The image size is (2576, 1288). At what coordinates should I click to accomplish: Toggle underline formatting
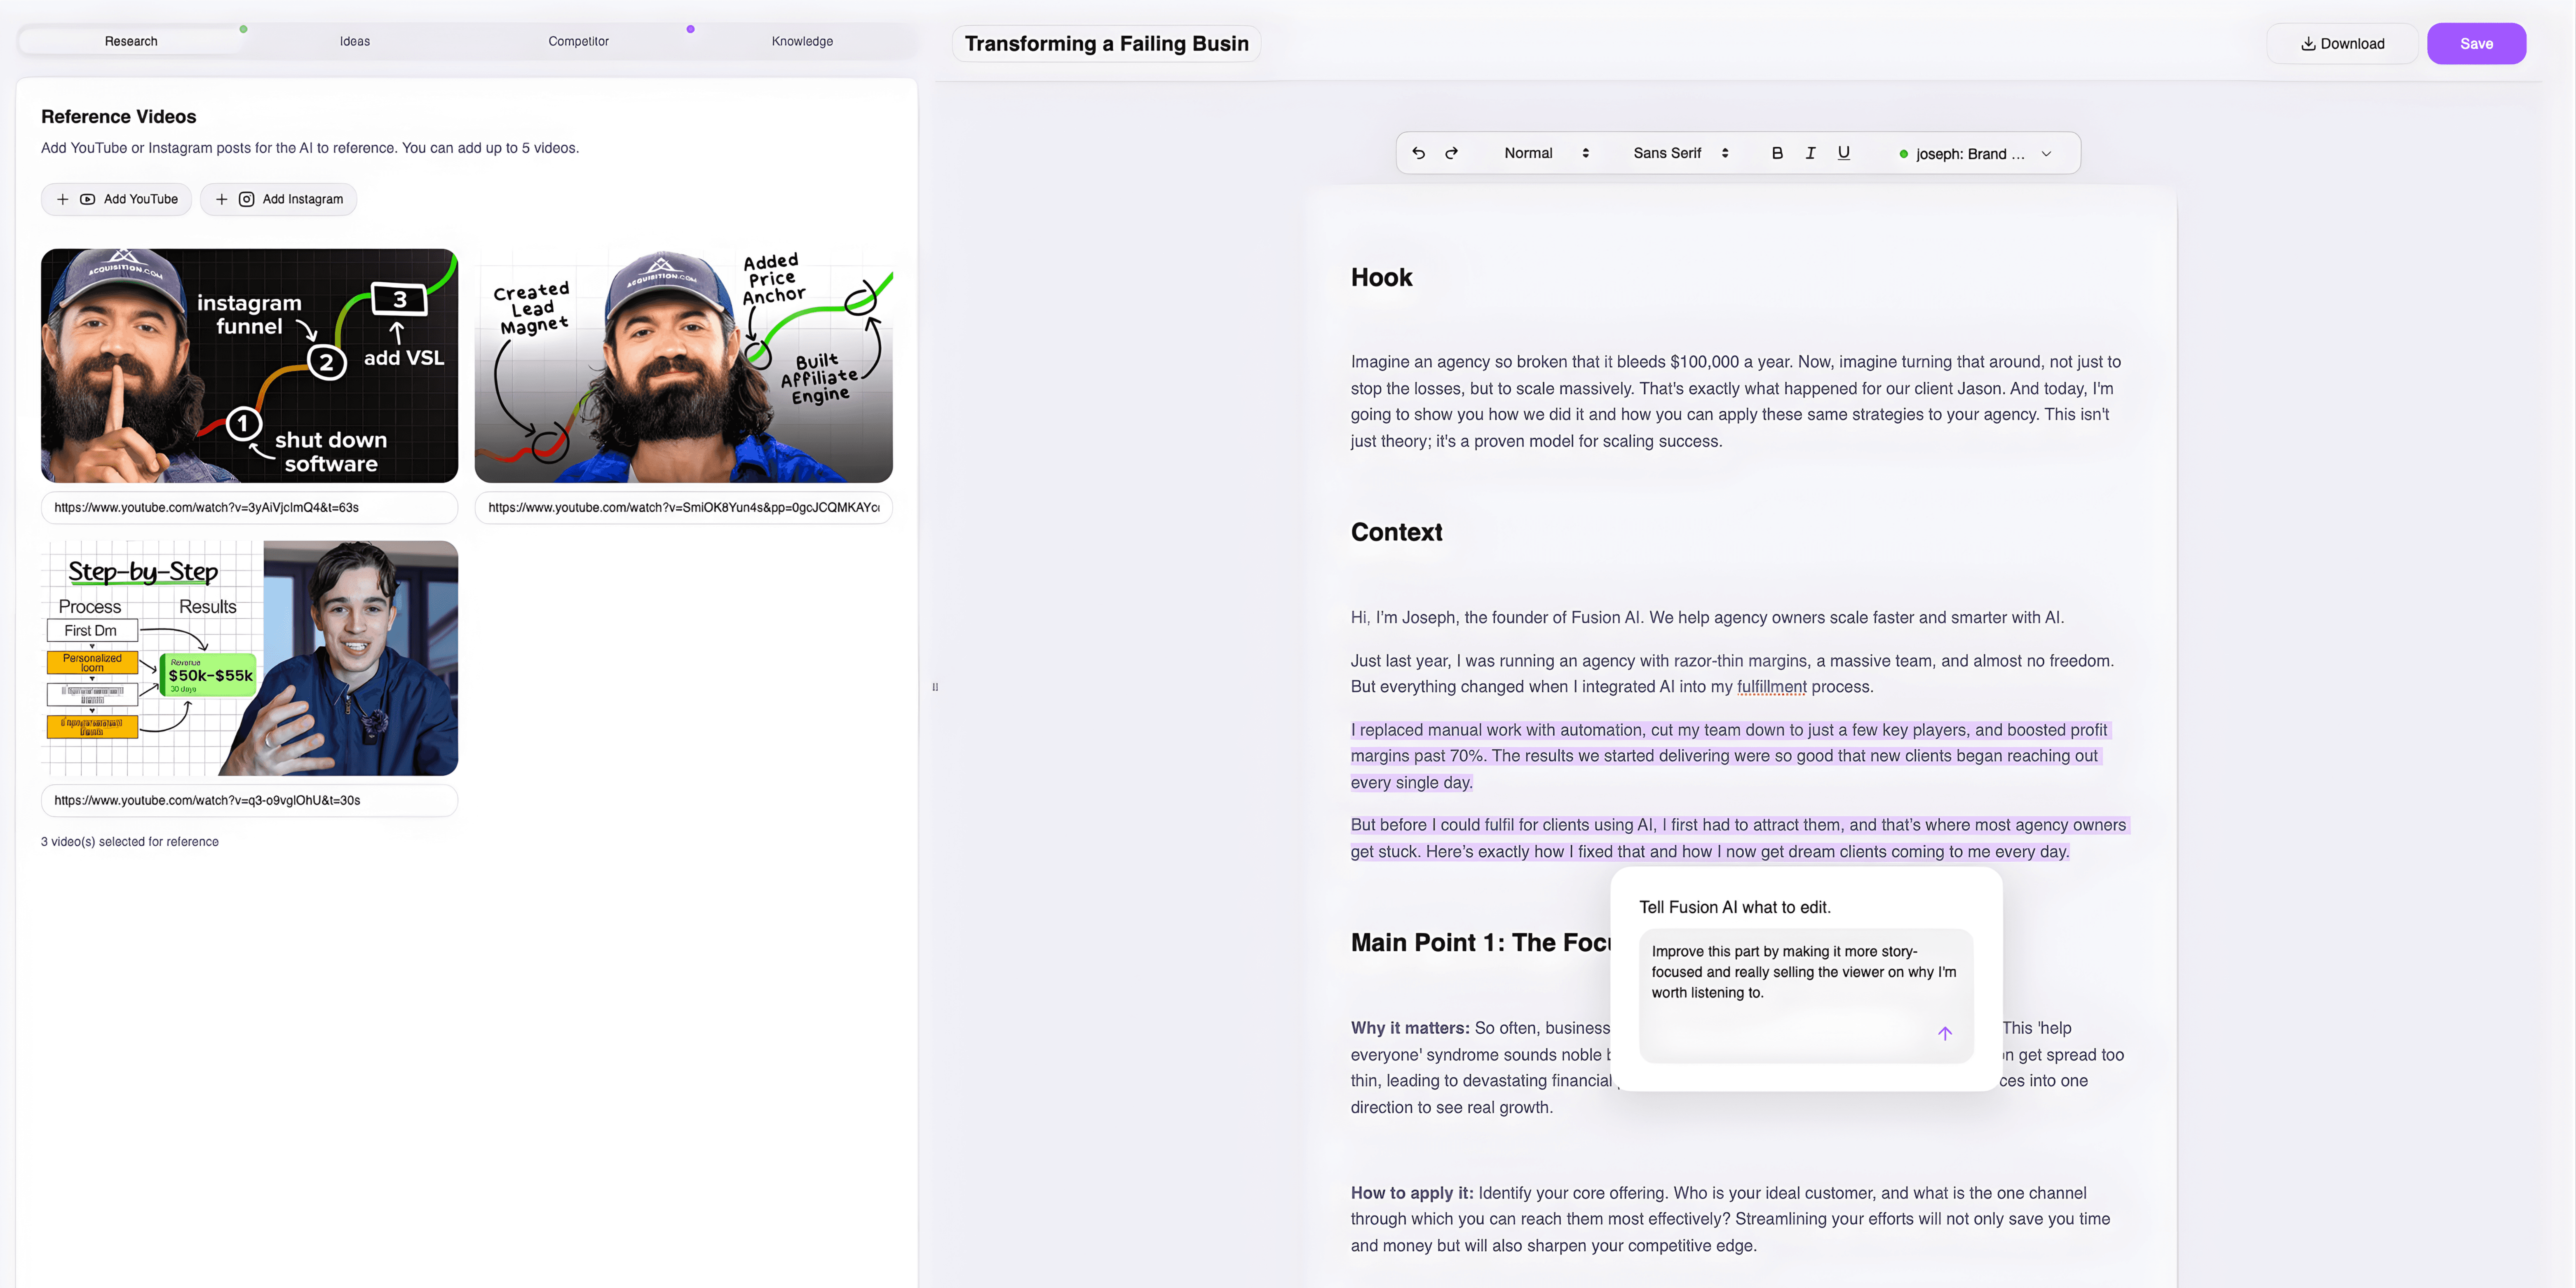[1843, 153]
